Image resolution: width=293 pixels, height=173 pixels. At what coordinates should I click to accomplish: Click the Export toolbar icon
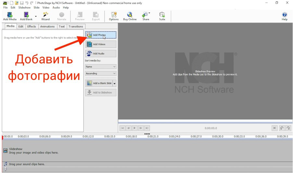pyautogui.click(x=96, y=16)
